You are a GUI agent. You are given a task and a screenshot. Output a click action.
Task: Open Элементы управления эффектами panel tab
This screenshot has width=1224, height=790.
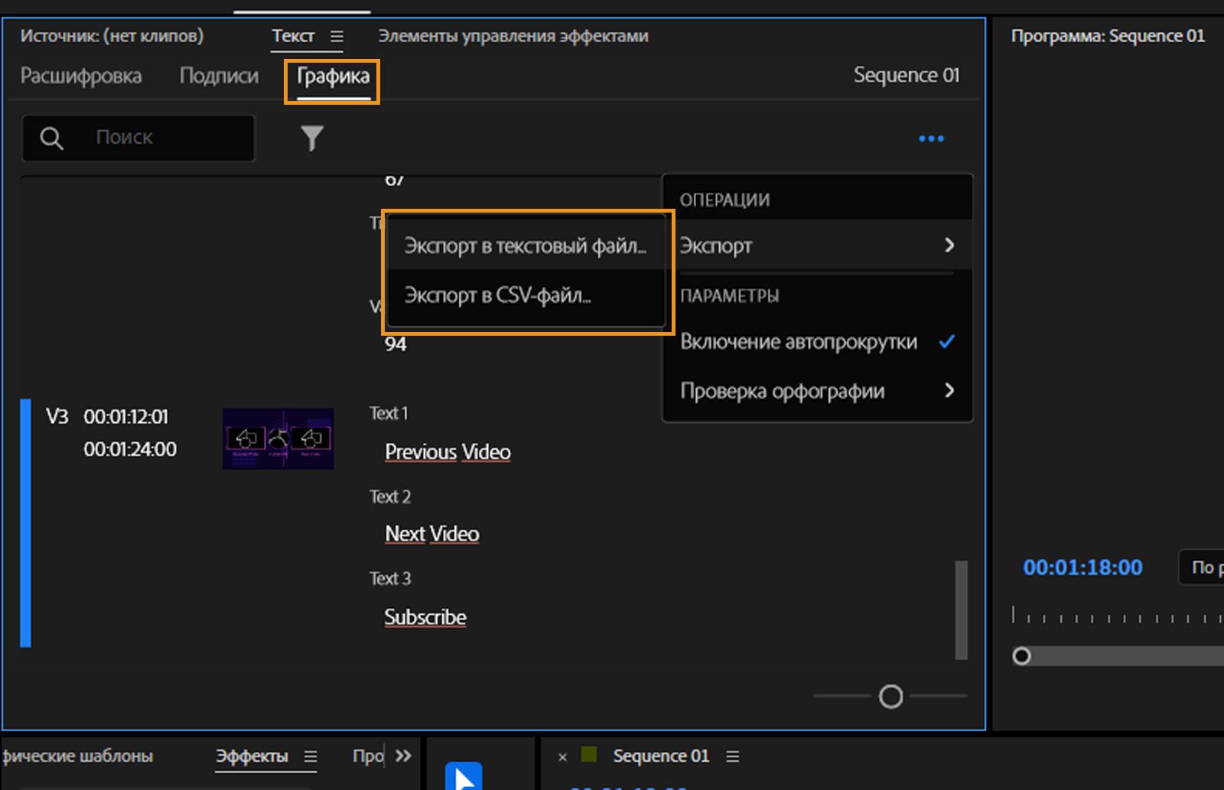point(513,36)
